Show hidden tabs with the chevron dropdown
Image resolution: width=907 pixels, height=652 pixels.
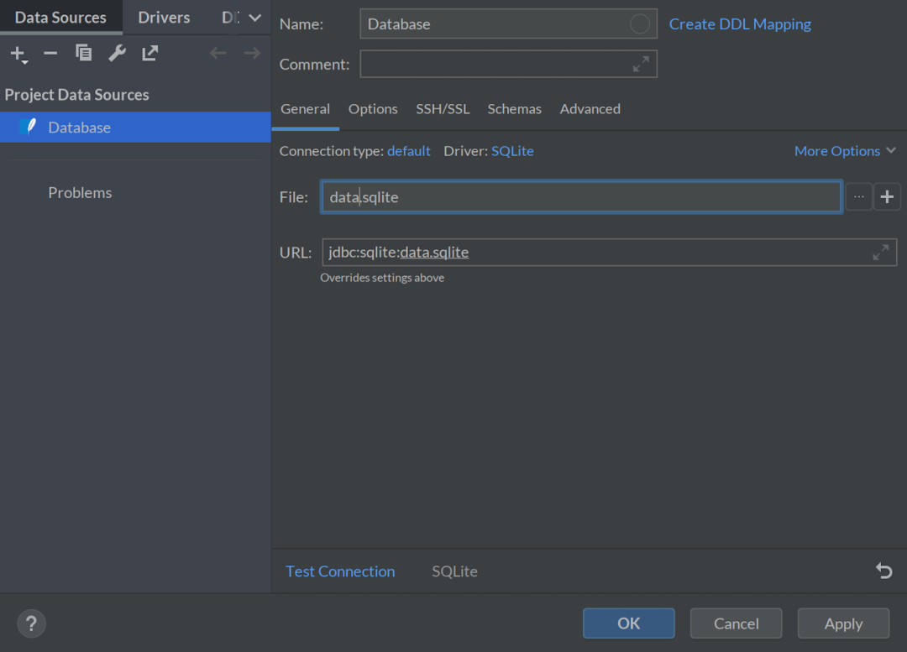point(254,18)
